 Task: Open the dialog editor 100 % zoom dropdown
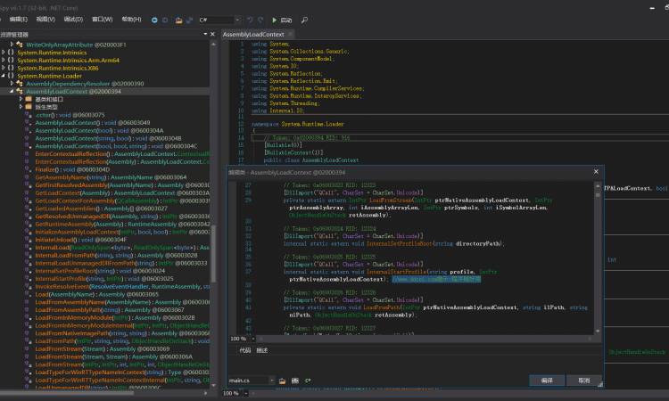pyautogui.click(x=252, y=339)
